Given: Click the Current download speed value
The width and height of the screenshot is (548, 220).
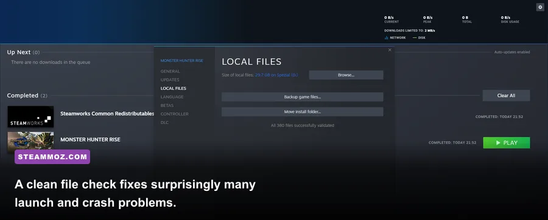Looking at the screenshot, I should (388, 18).
